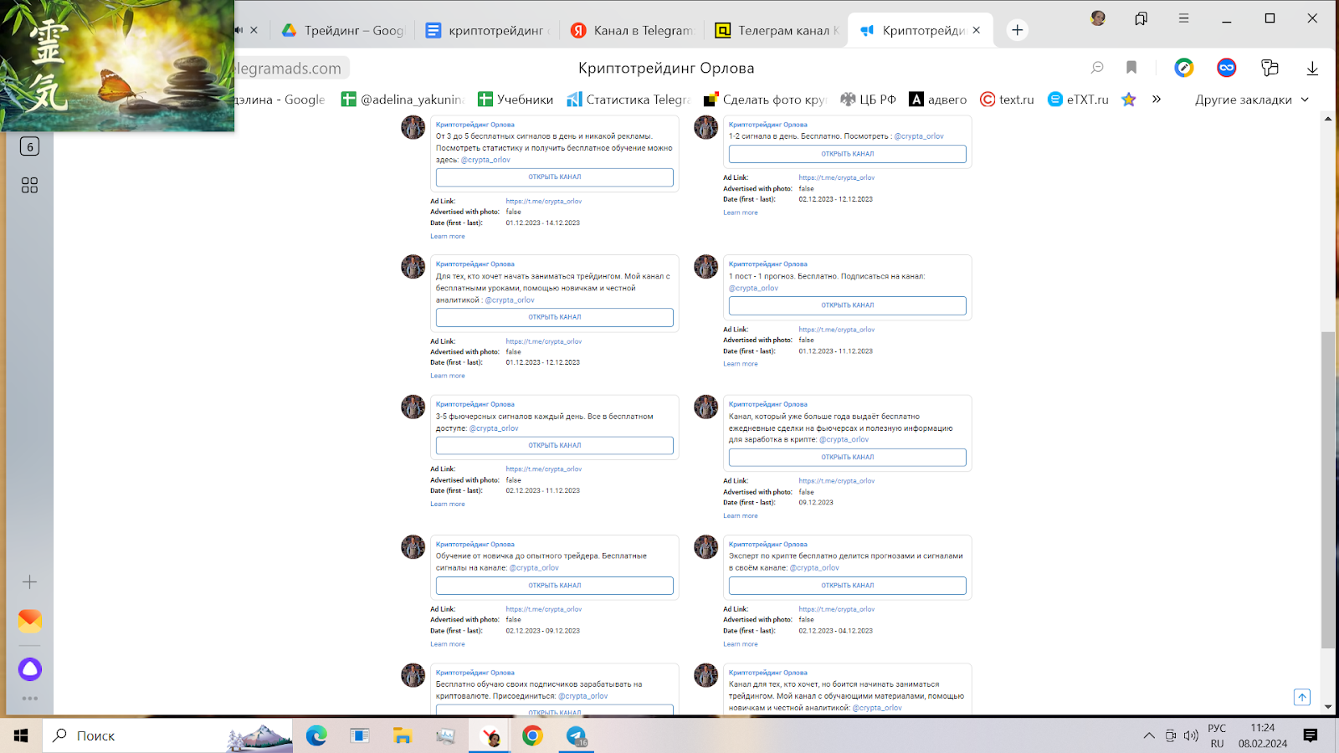
Task: Click ОТКРЫТЬ КАНАЛ under Эксперт по крипте ad
Action: [847, 586]
